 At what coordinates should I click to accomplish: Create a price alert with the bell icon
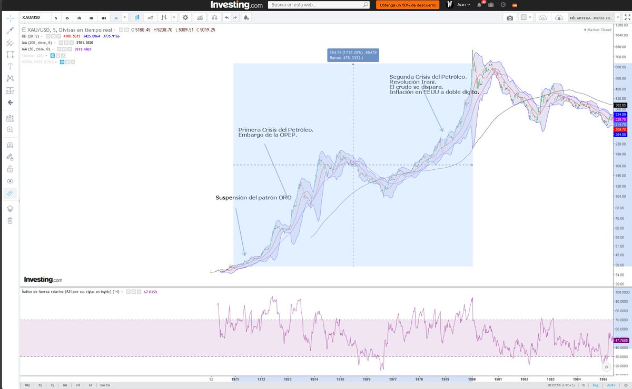click(x=245, y=17)
